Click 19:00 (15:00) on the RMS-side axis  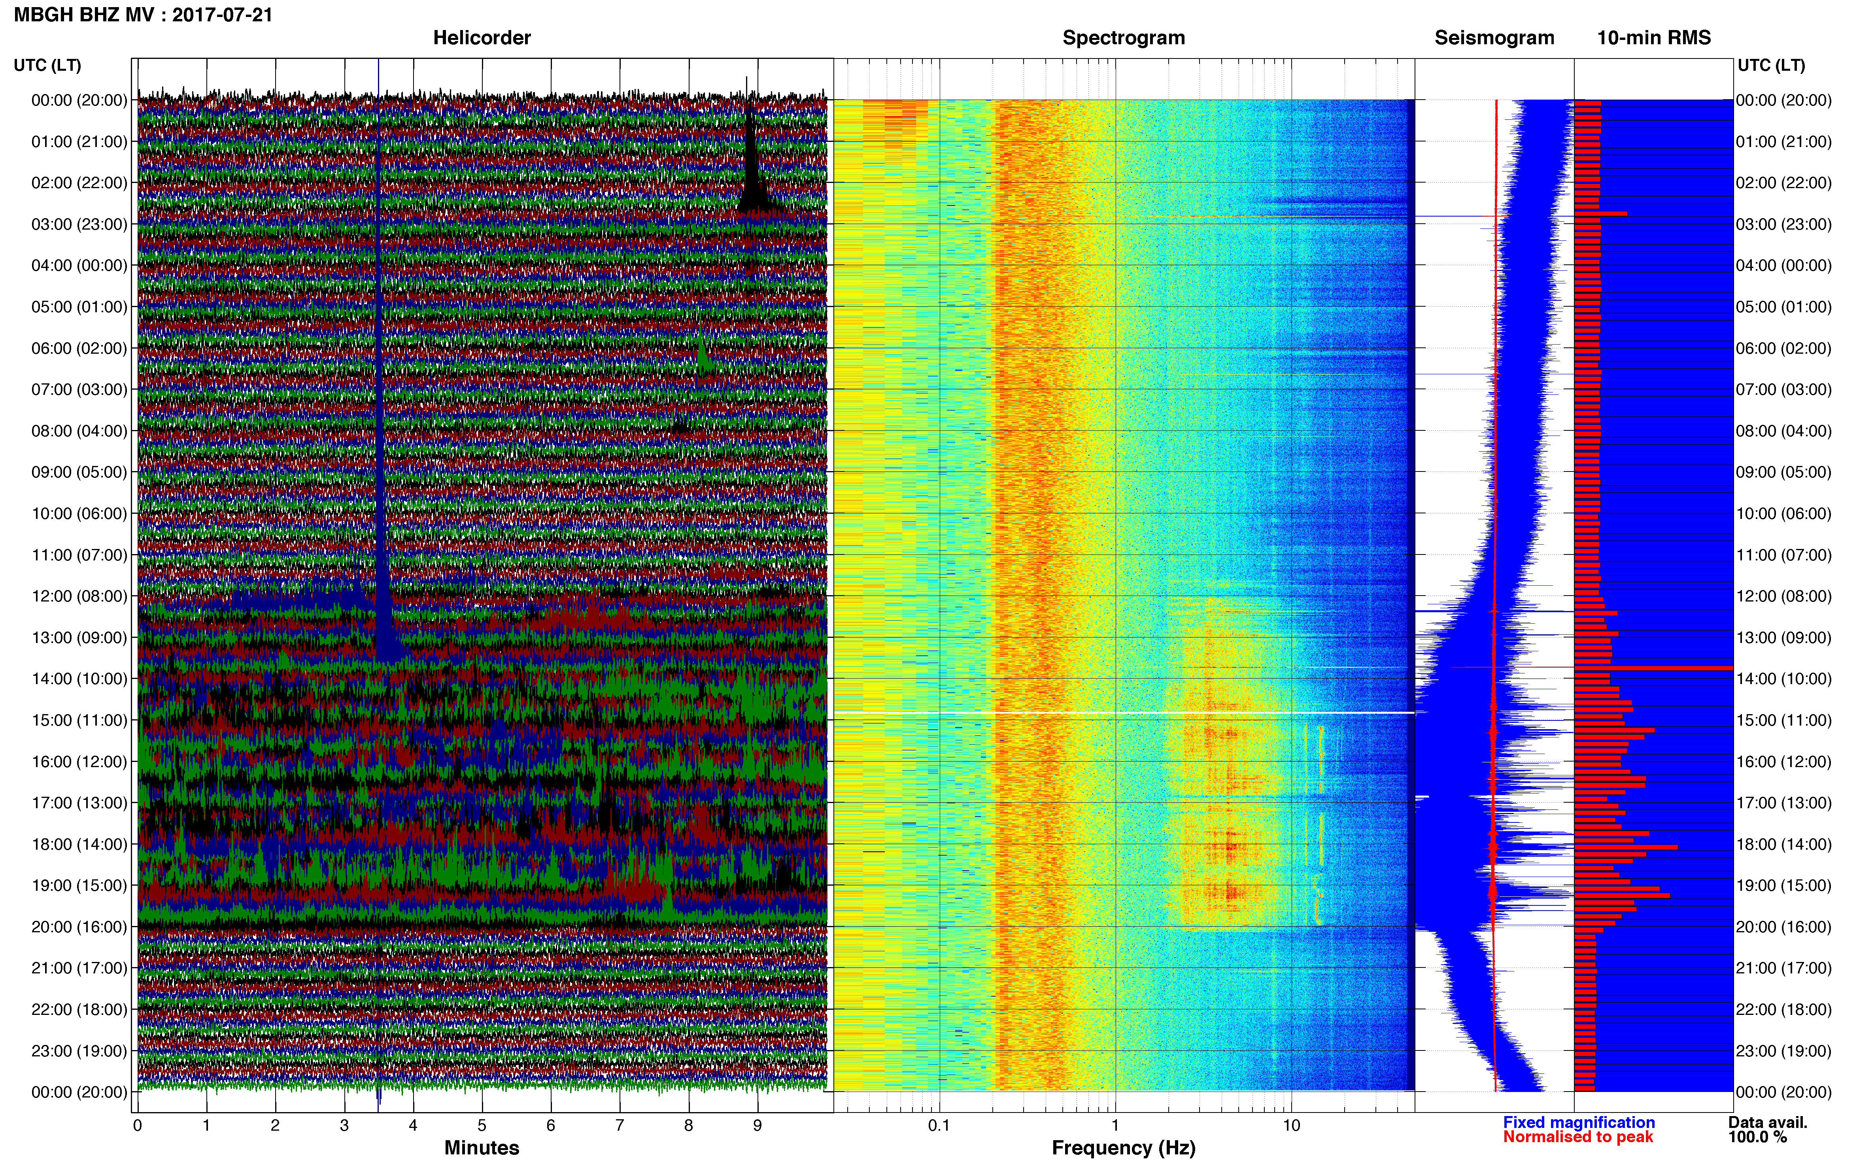[x=1783, y=885]
